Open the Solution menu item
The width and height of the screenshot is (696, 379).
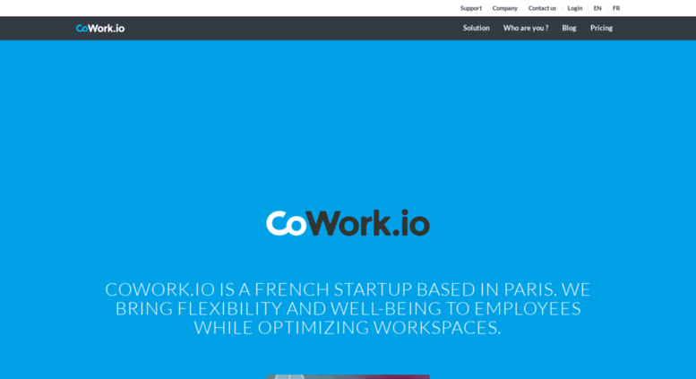coord(476,28)
